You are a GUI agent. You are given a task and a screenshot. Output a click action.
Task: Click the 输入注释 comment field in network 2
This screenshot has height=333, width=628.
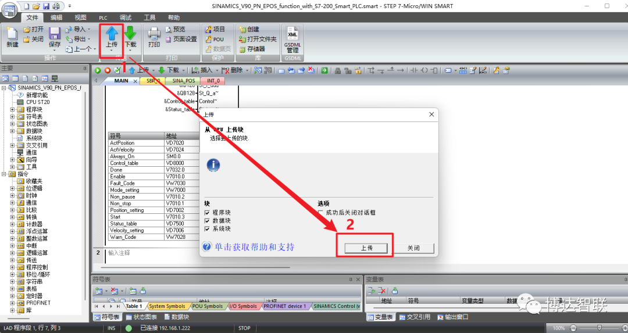(119, 253)
